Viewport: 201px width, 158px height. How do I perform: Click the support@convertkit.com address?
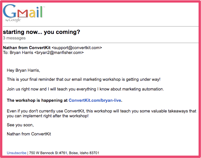77,48
